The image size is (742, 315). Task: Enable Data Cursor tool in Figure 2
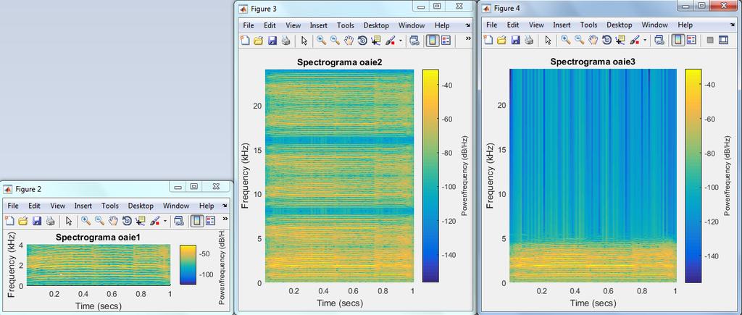140,221
